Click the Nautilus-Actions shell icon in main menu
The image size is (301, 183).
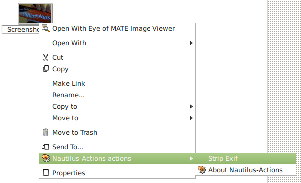tap(46, 158)
